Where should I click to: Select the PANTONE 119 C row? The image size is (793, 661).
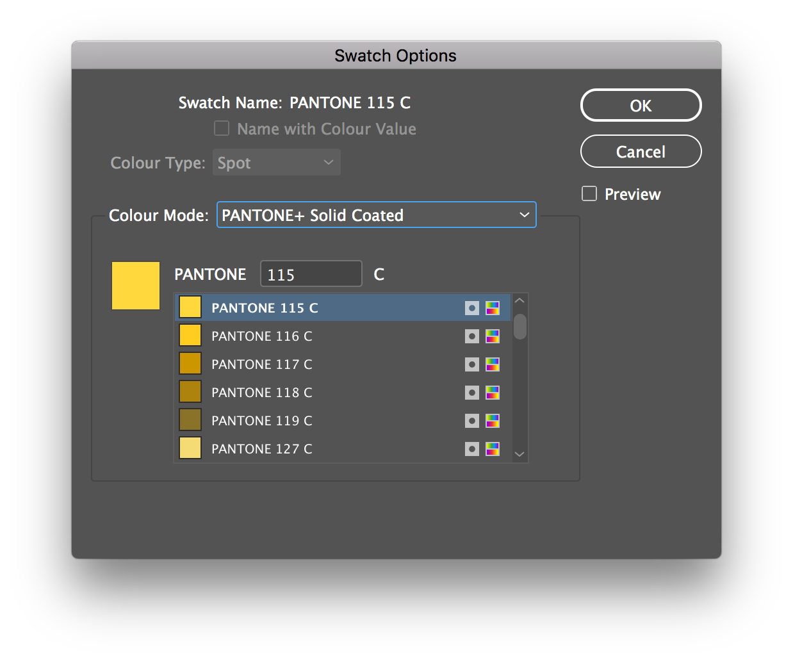343,421
